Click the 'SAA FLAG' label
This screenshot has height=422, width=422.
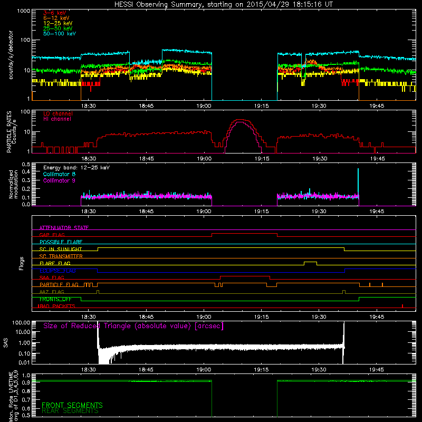52,277
